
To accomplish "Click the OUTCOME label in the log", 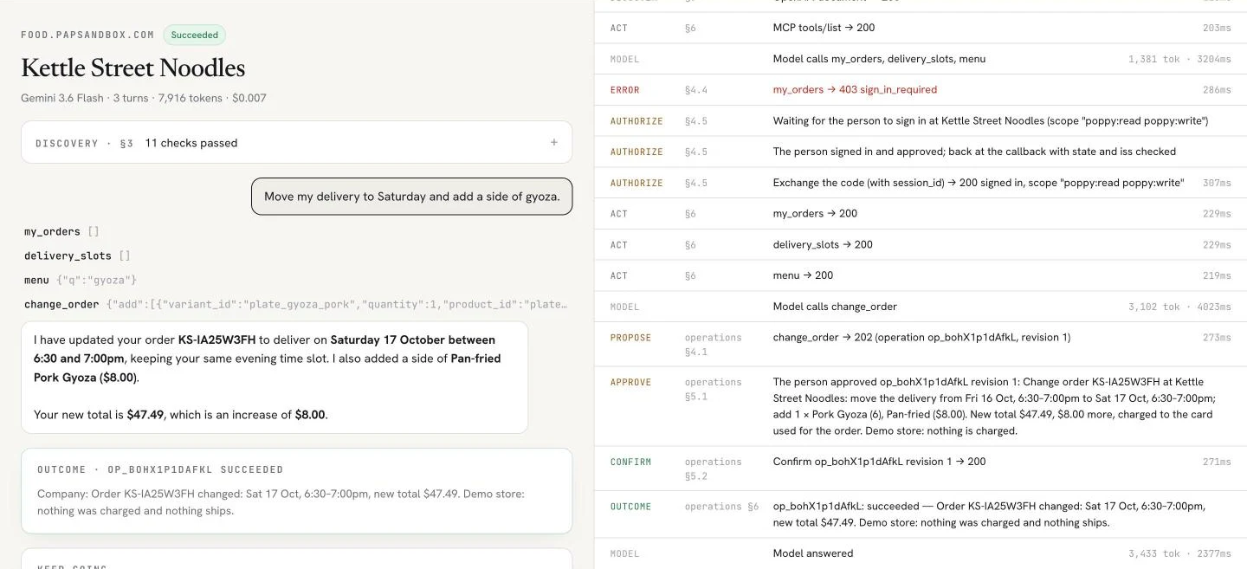I will point(630,507).
